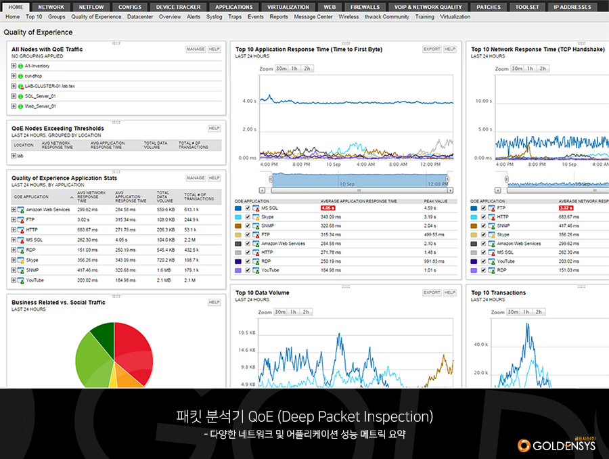
Task: Click Skype icon in Application Response Time legend
Action: coord(256,217)
